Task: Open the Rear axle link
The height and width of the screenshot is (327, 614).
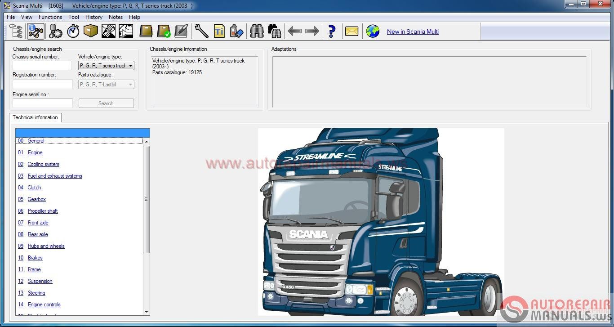Action: (38, 234)
